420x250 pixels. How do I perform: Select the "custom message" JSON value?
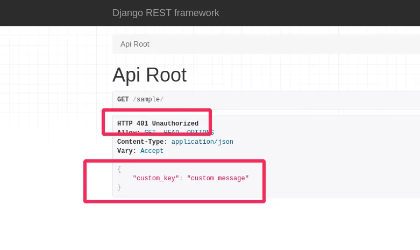[x=218, y=178]
